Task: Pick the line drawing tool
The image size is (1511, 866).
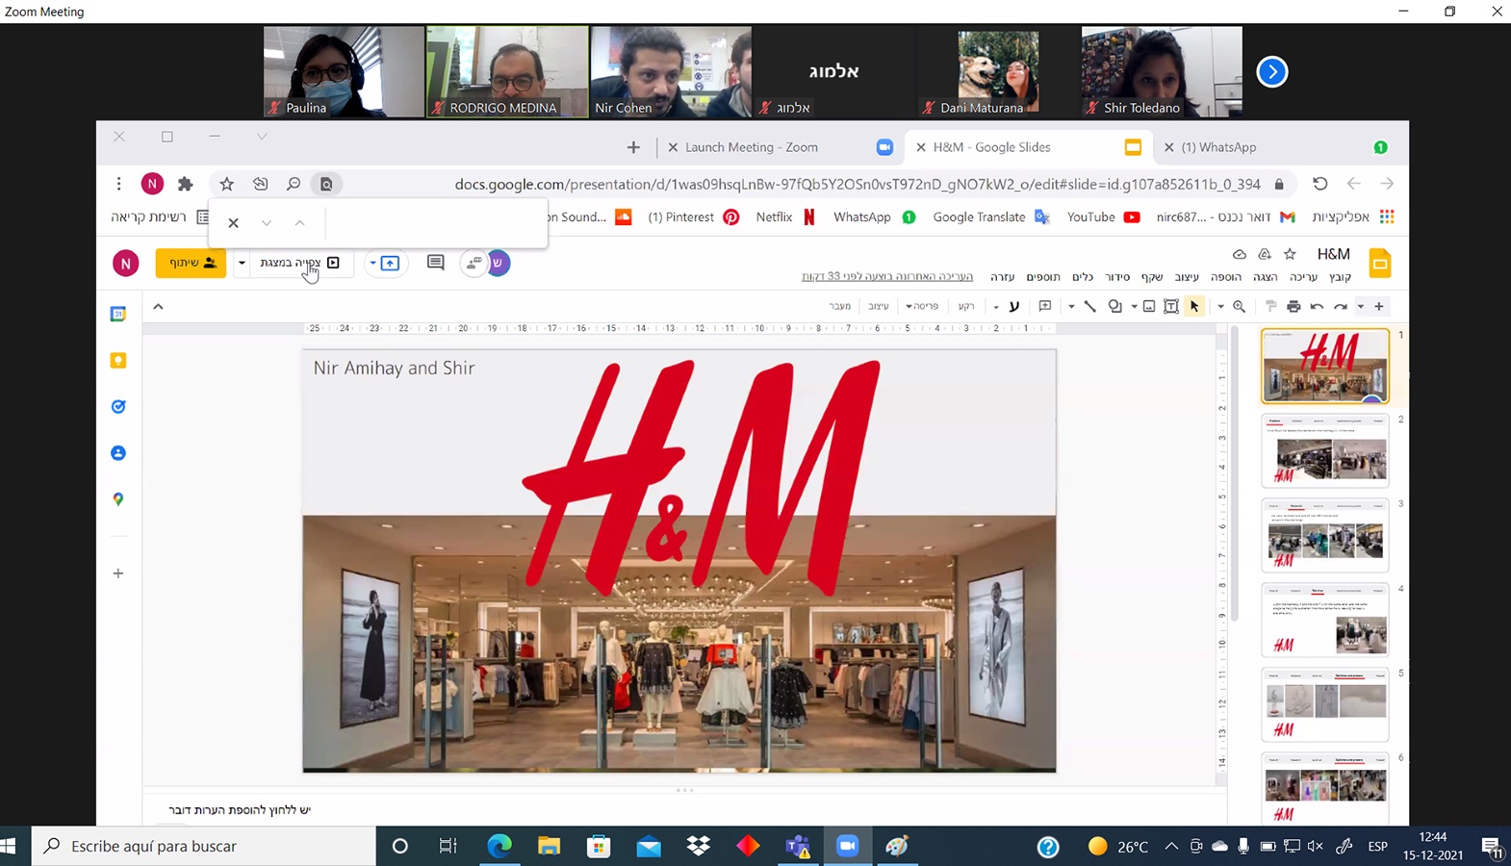Action: [x=1090, y=306]
